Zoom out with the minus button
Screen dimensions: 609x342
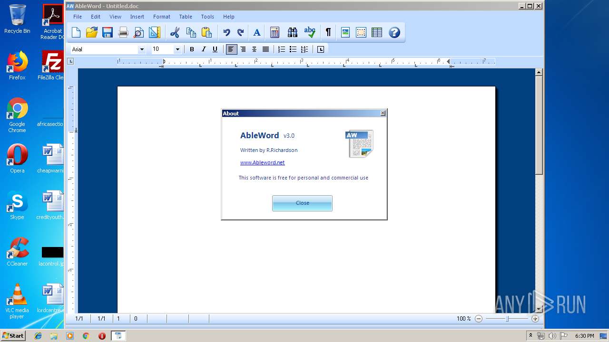(479, 319)
